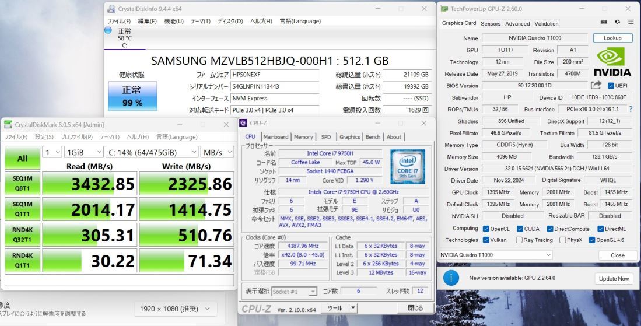The image size is (641, 326).
Task: Click the empty comment field in CrystalDiskMark
Action: coord(120,281)
